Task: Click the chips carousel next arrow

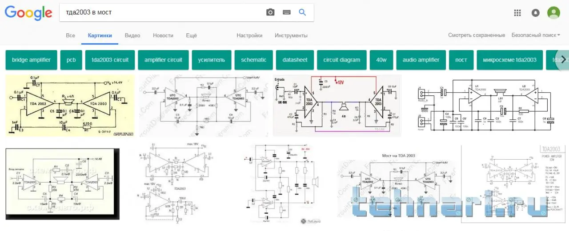Action: tap(563, 60)
